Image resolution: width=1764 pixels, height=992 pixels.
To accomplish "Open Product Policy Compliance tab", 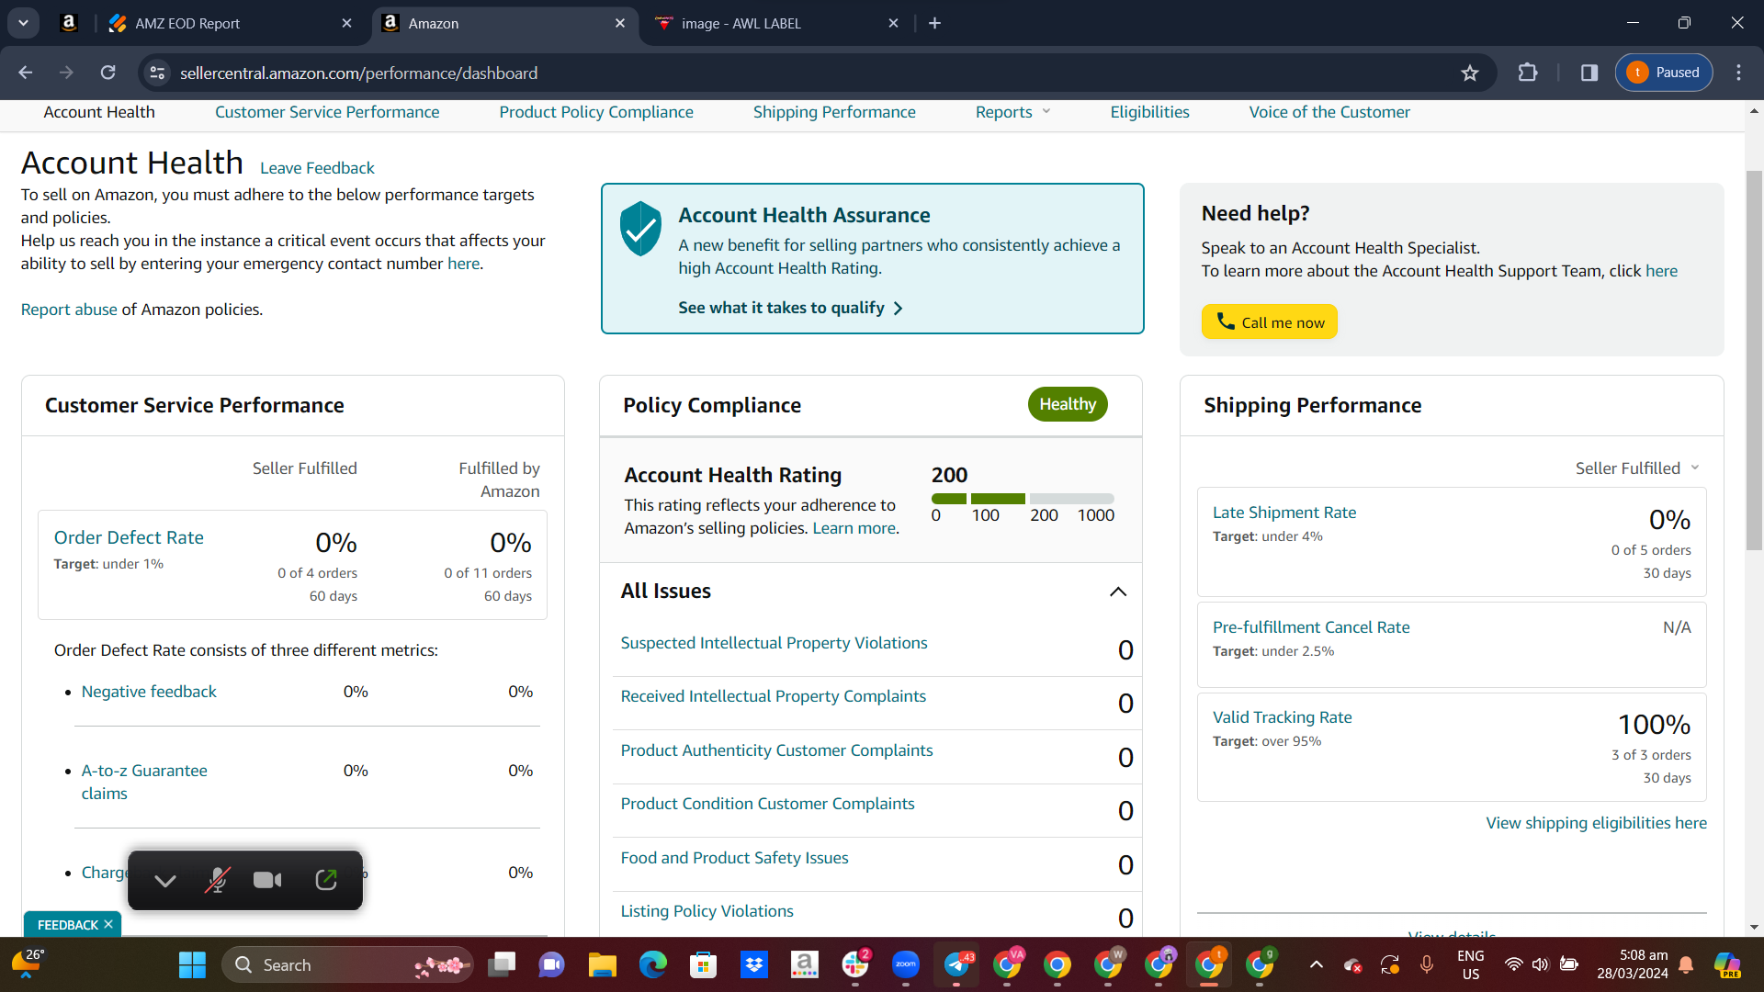I will (596, 112).
